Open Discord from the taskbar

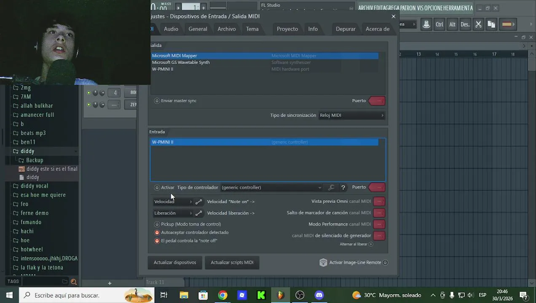[x=319, y=295]
